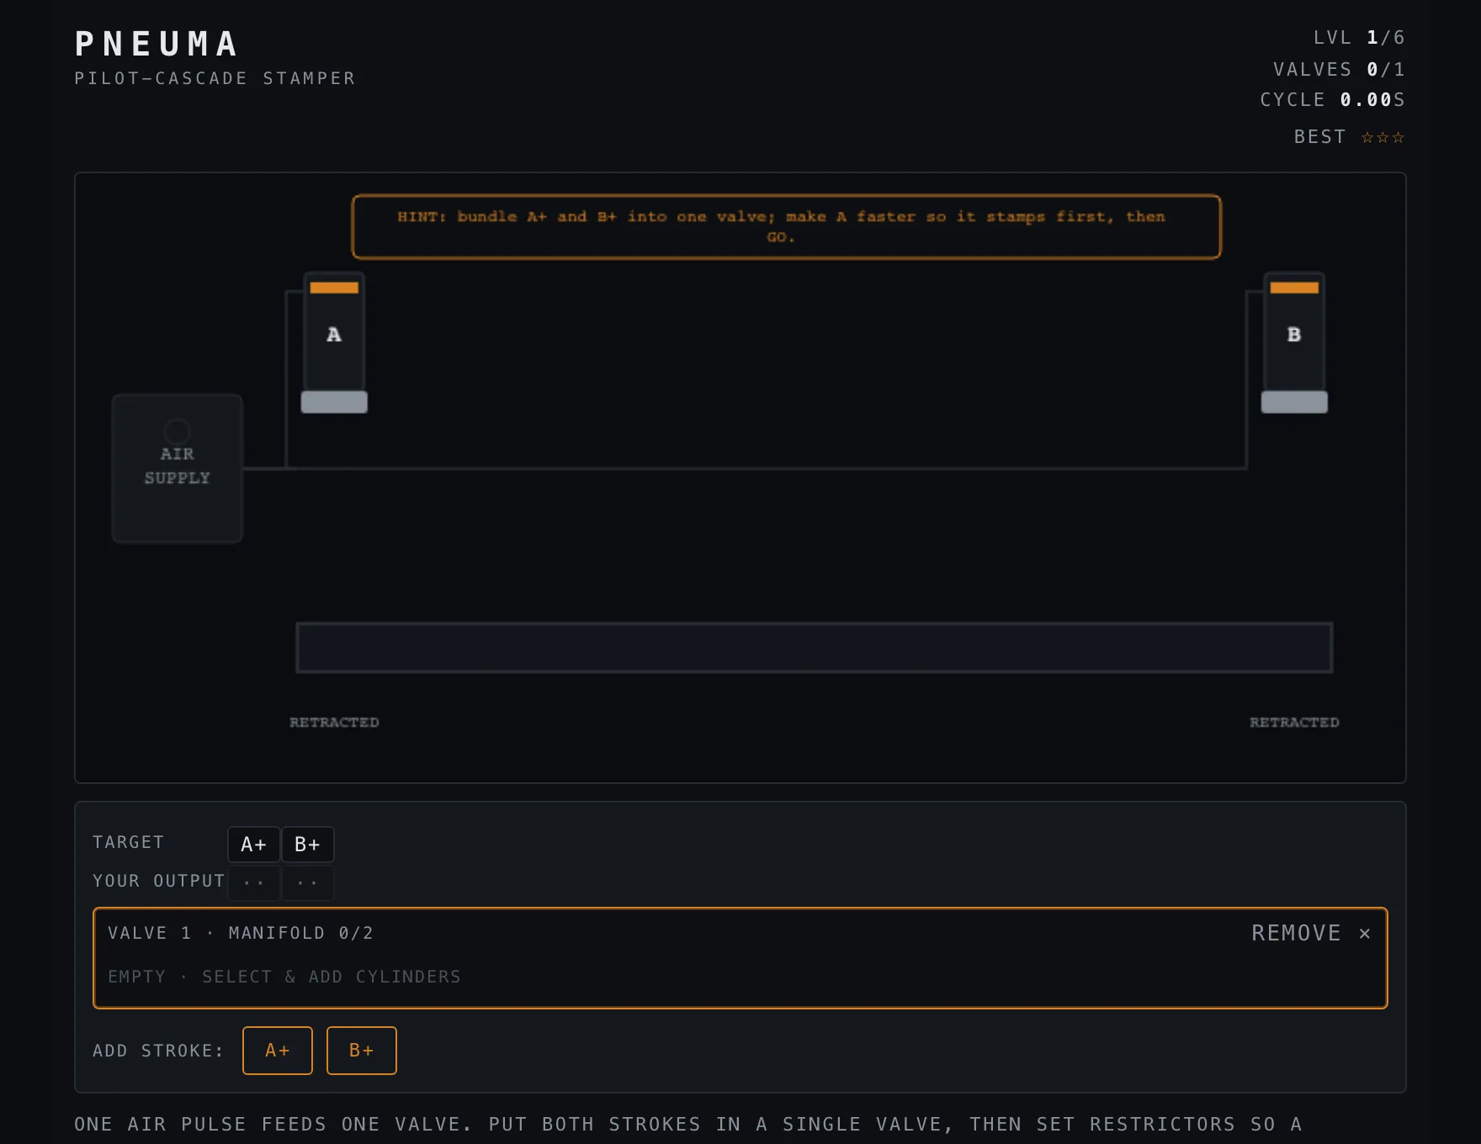Remove Valve 1 with REMOVE ×
Viewport: 1481px width, 1144px height.
coord(1310,933)
